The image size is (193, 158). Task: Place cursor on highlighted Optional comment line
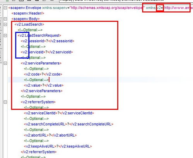(36, 80)
